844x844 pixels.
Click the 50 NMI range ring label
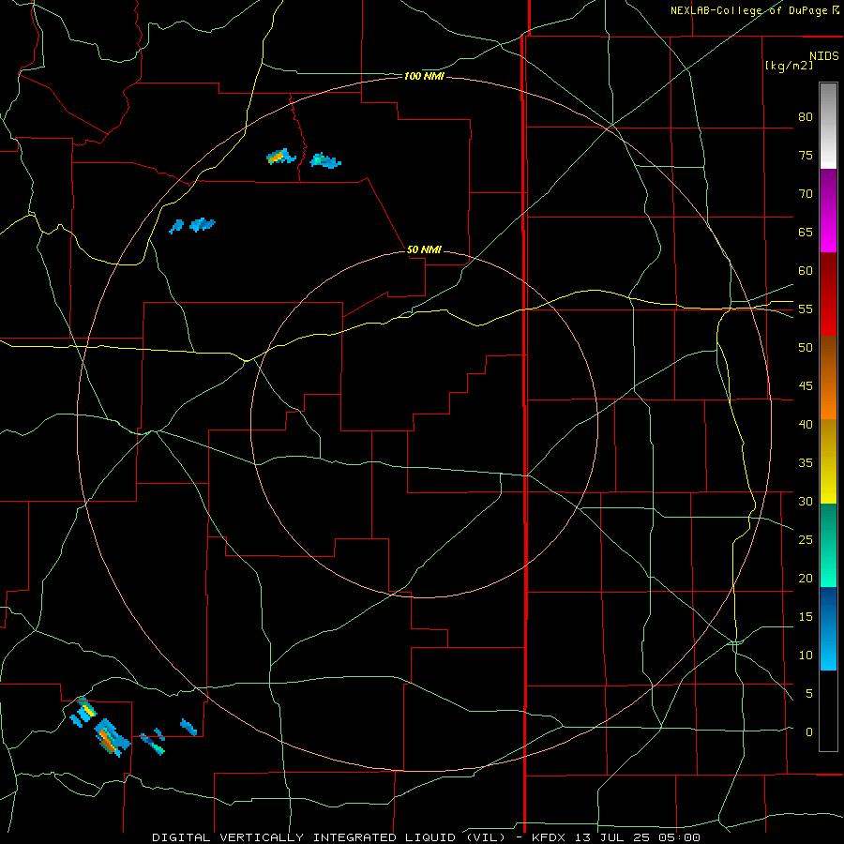(x=424, y=249)
